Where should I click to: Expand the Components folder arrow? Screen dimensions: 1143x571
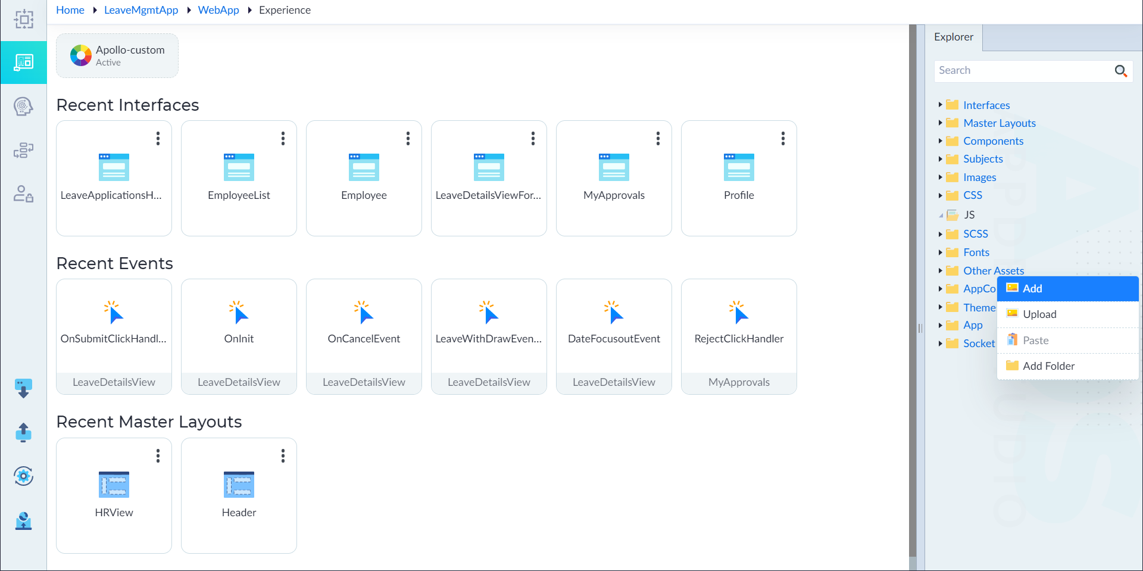pyautogui.click(x=940, y=141)
